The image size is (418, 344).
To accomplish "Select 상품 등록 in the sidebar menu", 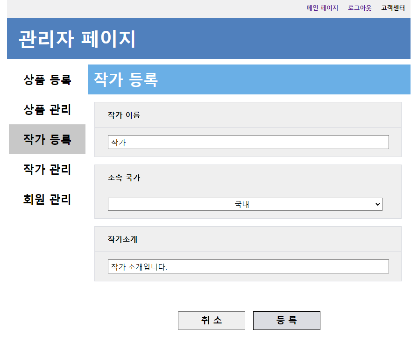I will pyautogui.click(x=47, y=79).
